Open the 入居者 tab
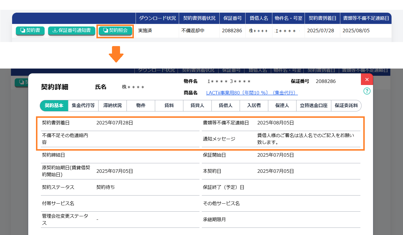This screenshot has height=235, width=403. 254,105
